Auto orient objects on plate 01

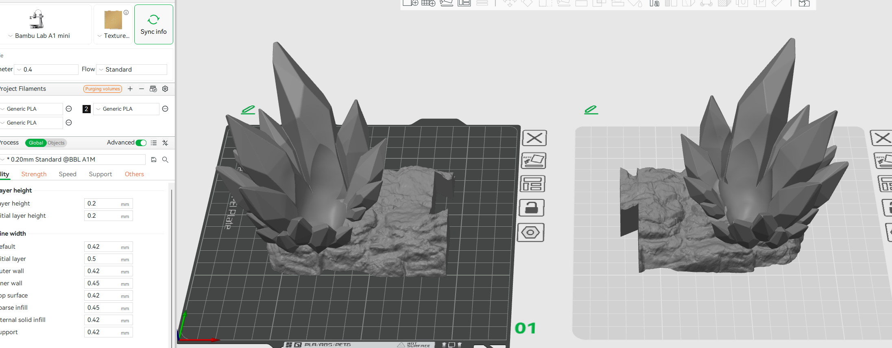[533, 161]
